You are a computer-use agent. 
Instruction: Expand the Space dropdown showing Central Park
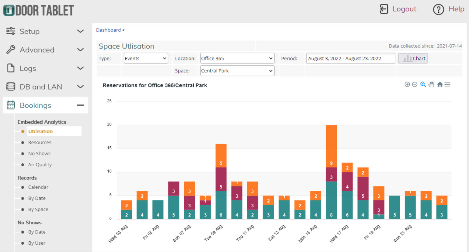pyautogui.click(x=237, y=70)
